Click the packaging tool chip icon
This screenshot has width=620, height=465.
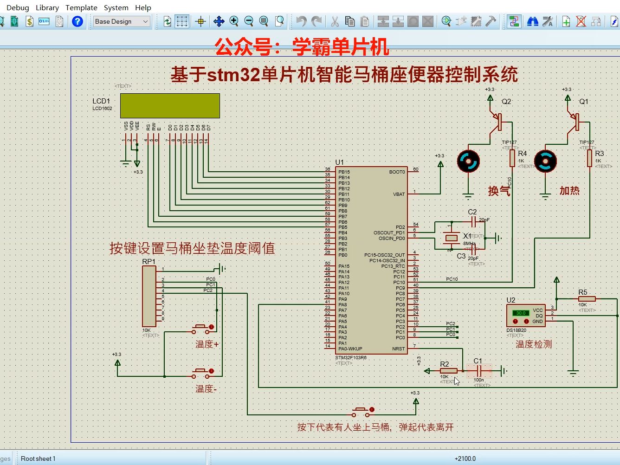(476, 21)
